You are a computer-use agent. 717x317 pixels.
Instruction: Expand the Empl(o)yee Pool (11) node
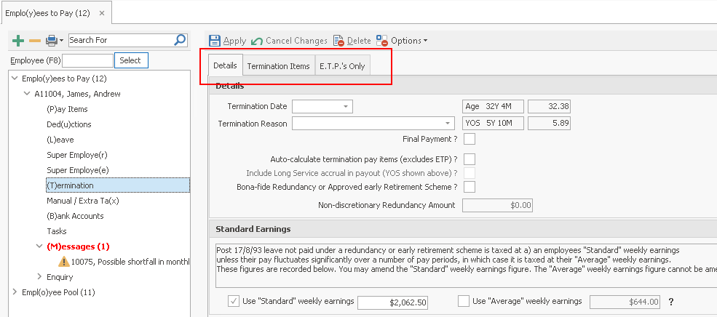point(16,292)
